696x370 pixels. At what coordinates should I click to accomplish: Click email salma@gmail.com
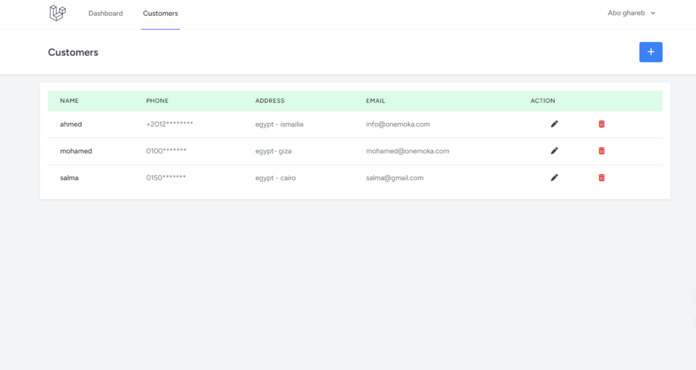coord(395,178)
